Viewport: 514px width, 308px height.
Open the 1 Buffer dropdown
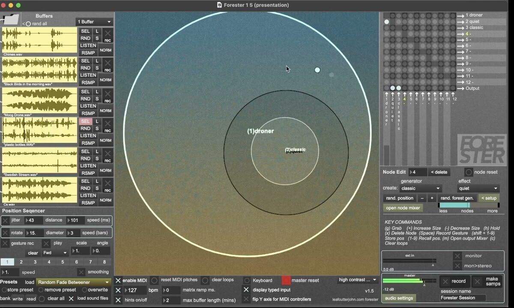pyautogui.click(x=94, y=22)
